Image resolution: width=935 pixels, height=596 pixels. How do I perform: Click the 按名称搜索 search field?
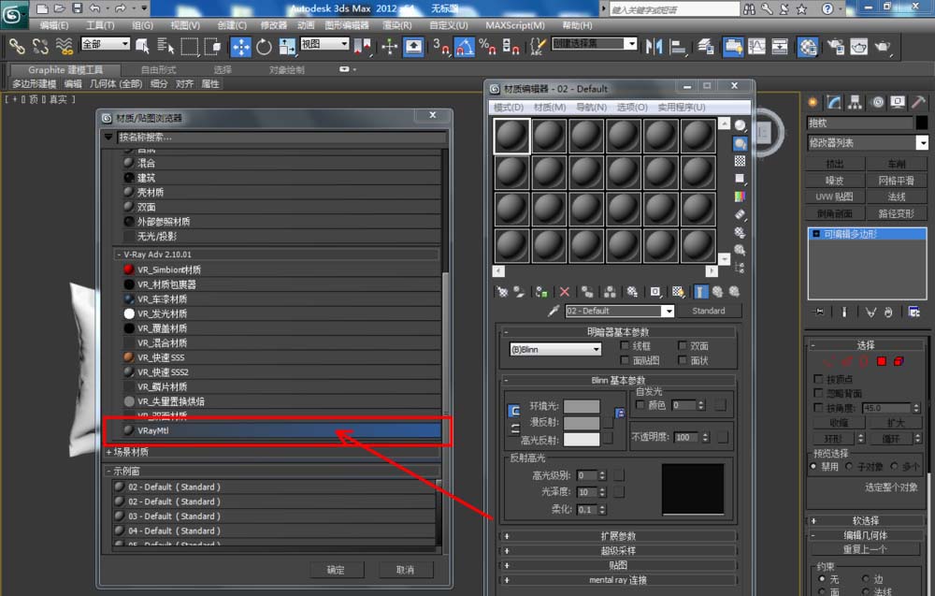pyautogui.click(x=280, y=138)
